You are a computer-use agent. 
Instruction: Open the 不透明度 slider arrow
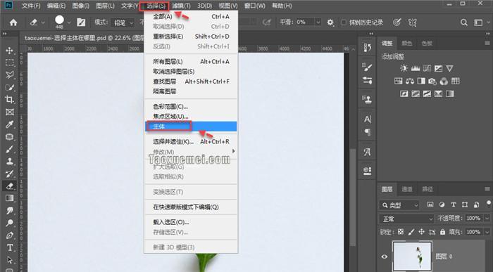(487, 218)
